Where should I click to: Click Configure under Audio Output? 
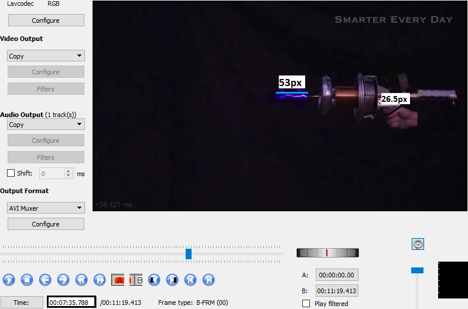click(x=46, y=140)
